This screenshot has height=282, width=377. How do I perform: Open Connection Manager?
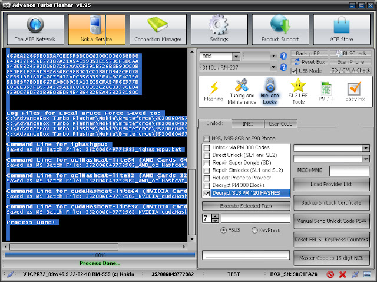[158, 29]
